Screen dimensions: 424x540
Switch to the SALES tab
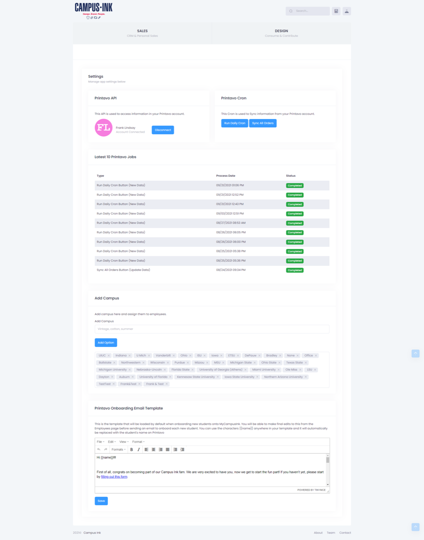coord(142,33)
